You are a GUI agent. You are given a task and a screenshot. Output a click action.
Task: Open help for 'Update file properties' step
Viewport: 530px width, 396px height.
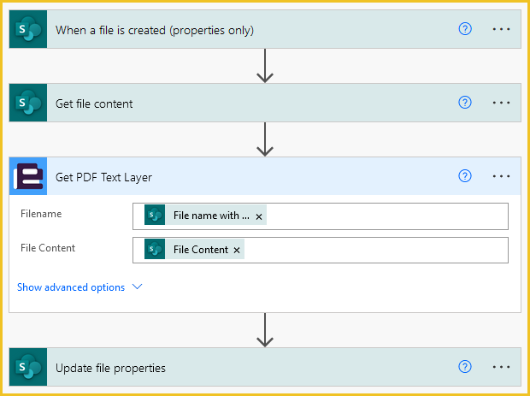click(465, 367)
